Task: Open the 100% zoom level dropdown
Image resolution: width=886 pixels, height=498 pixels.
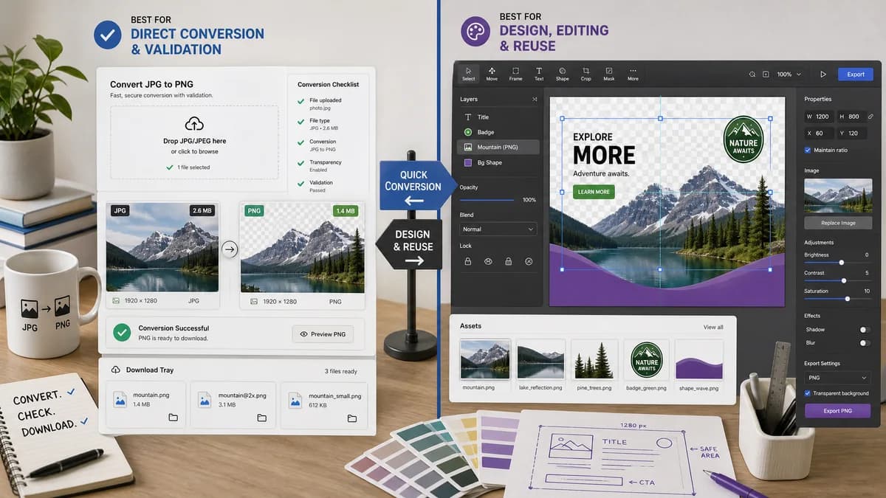Action: click(x=790, y=75)
